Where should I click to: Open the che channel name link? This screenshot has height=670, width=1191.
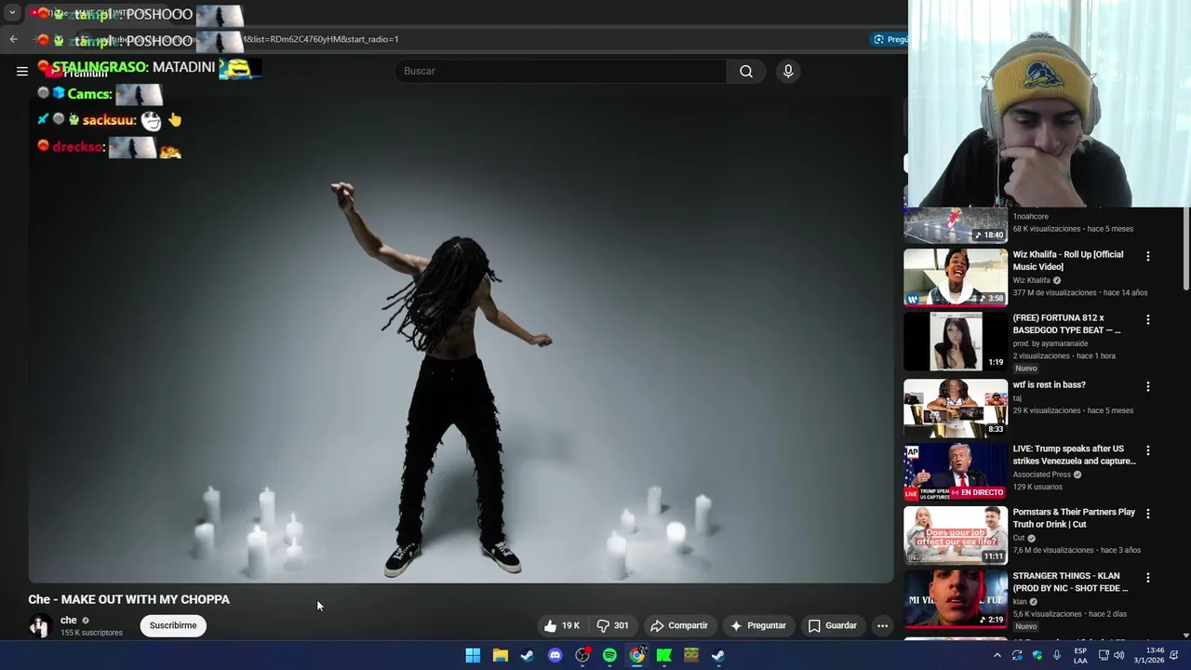click(69, 620)
